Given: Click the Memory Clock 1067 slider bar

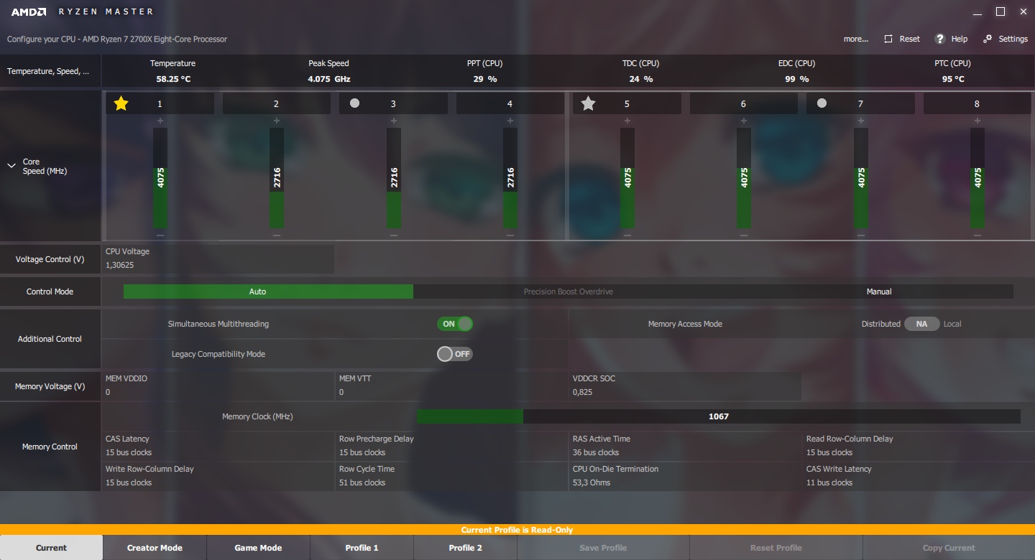Looking at the screenshot, I should [719, 416].
